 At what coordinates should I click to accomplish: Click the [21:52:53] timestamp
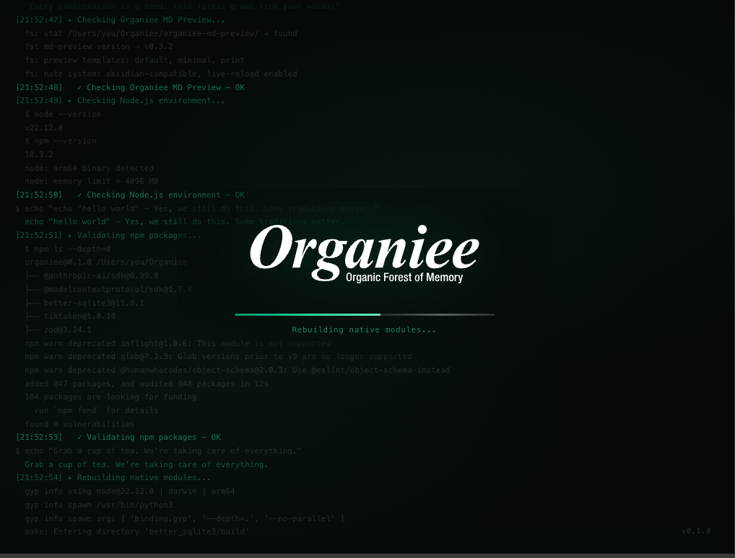pos(39,437)
